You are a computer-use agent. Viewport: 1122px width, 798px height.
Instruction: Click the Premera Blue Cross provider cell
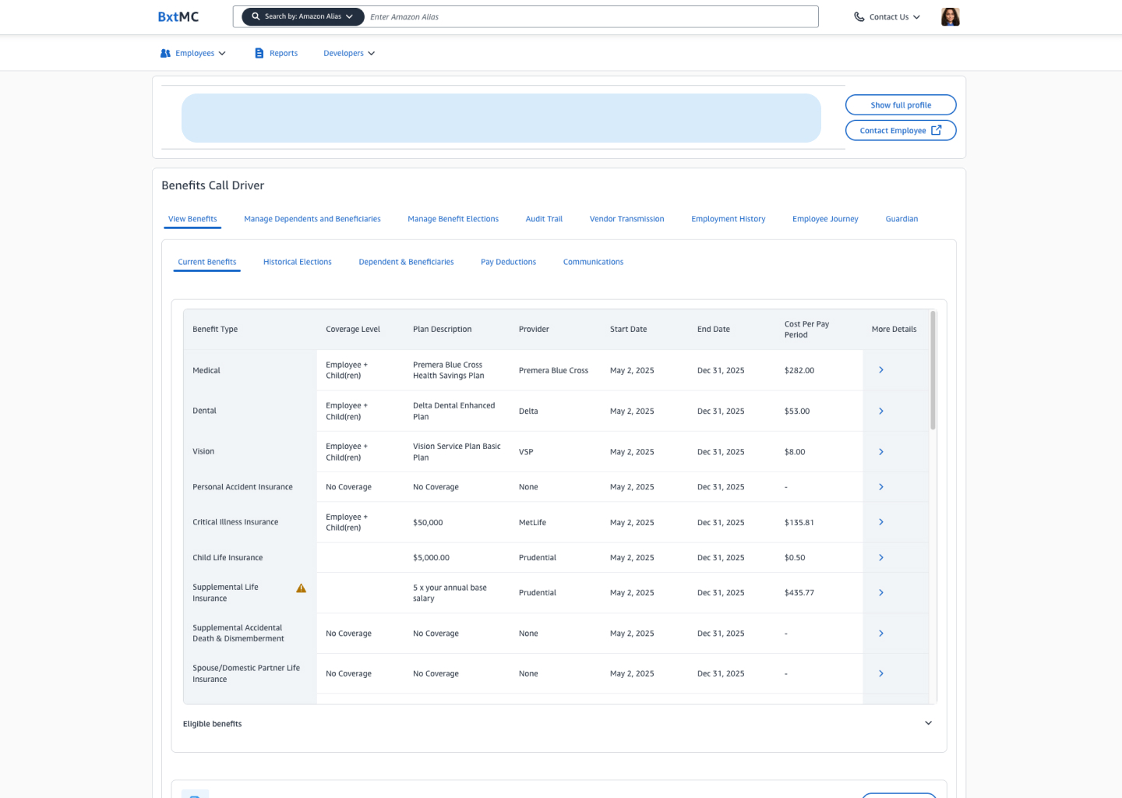[x=553, y=371]
